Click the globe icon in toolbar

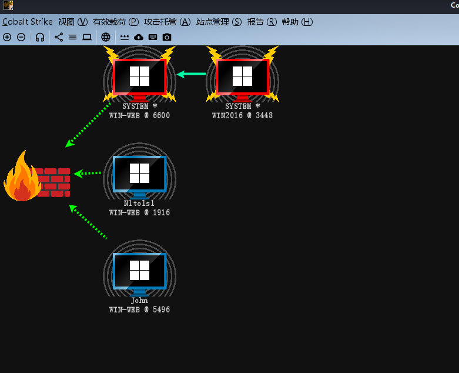(106, 37)
